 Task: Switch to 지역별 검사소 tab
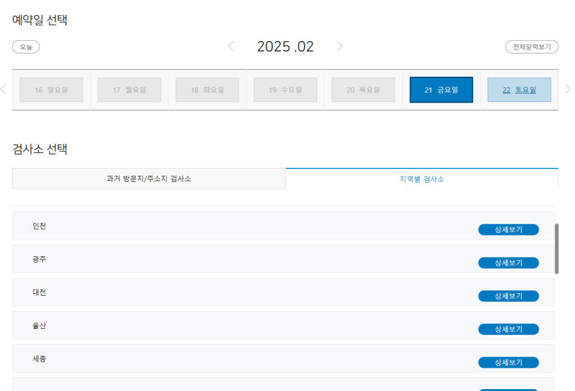tap(421, 179)
